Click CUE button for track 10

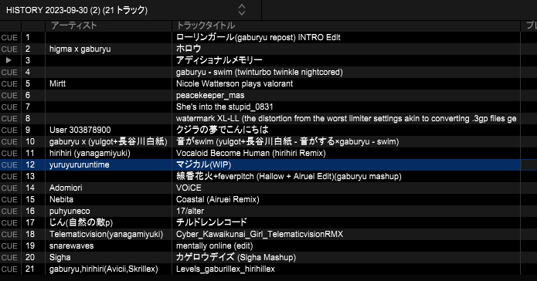(9, 142)
